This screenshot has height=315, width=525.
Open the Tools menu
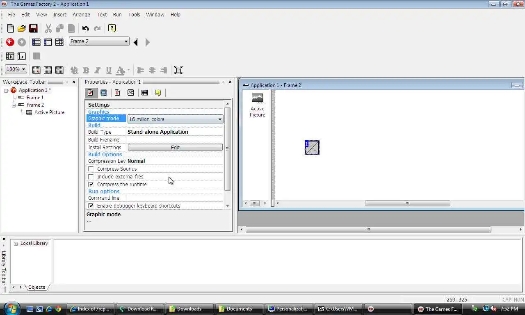(x=134, y=15)
